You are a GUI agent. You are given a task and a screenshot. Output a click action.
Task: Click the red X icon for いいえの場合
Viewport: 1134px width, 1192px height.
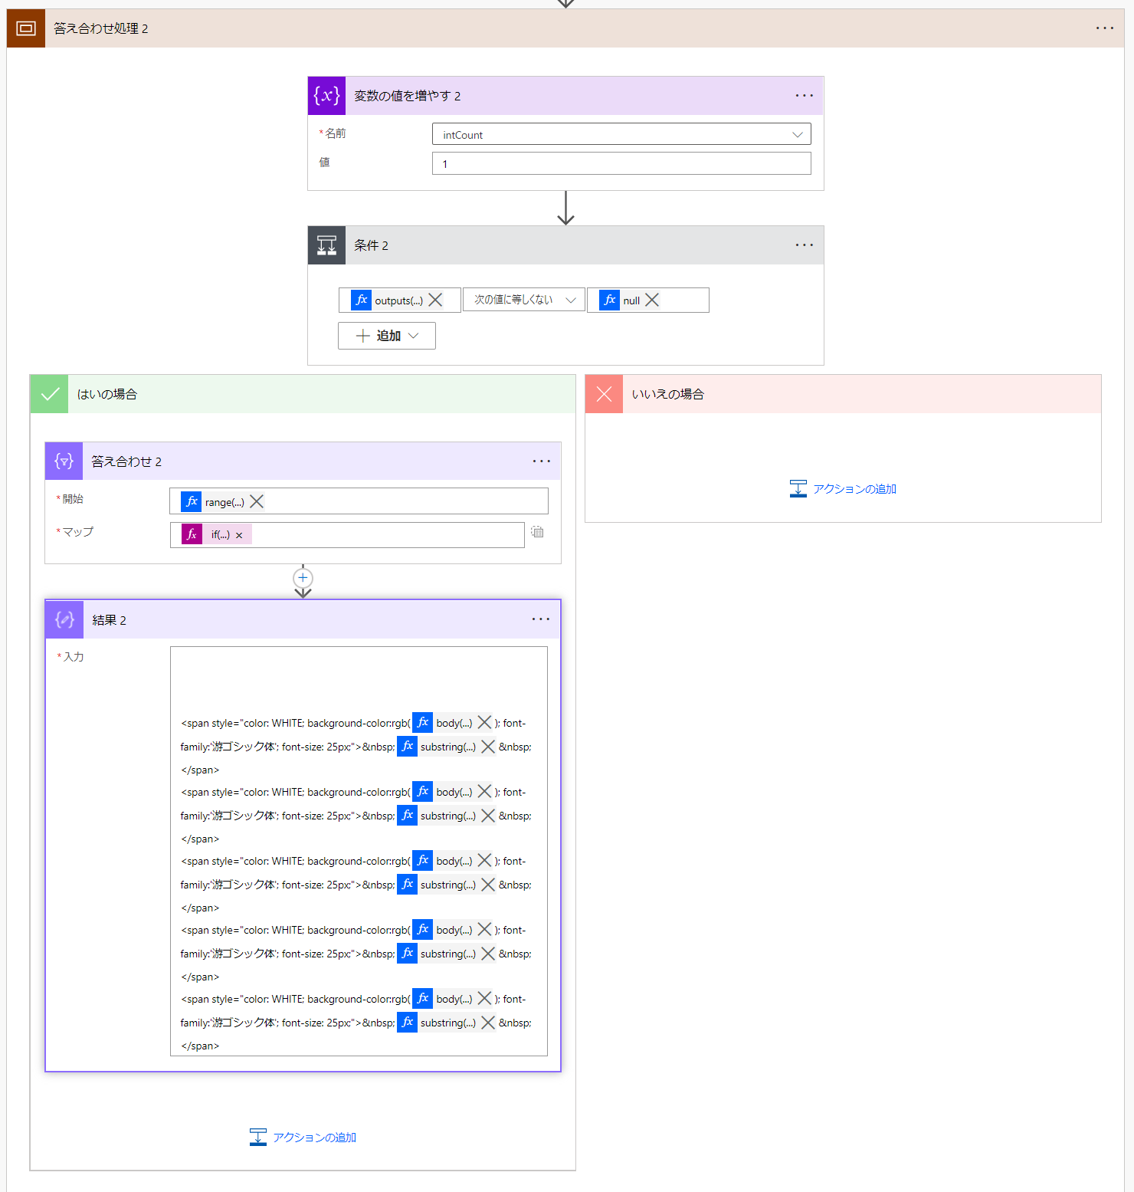(x=604, y=394)
